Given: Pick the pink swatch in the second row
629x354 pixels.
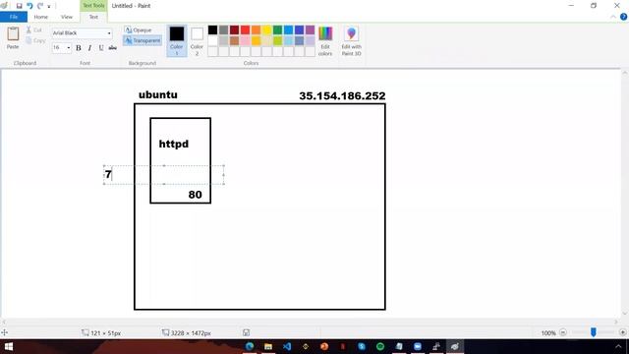Looking at the screenshot, I should coord(245,40).
